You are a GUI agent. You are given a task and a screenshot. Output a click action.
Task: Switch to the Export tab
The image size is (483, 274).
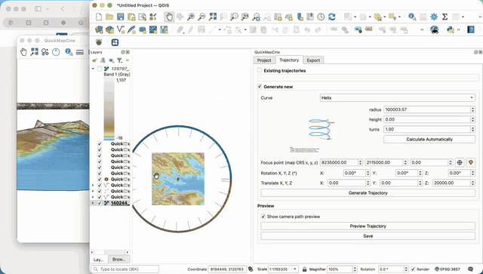coord(313,60)
